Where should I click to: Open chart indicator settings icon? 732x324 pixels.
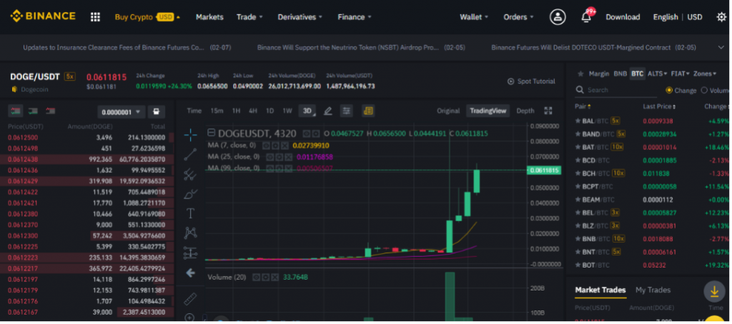[347, 111]
